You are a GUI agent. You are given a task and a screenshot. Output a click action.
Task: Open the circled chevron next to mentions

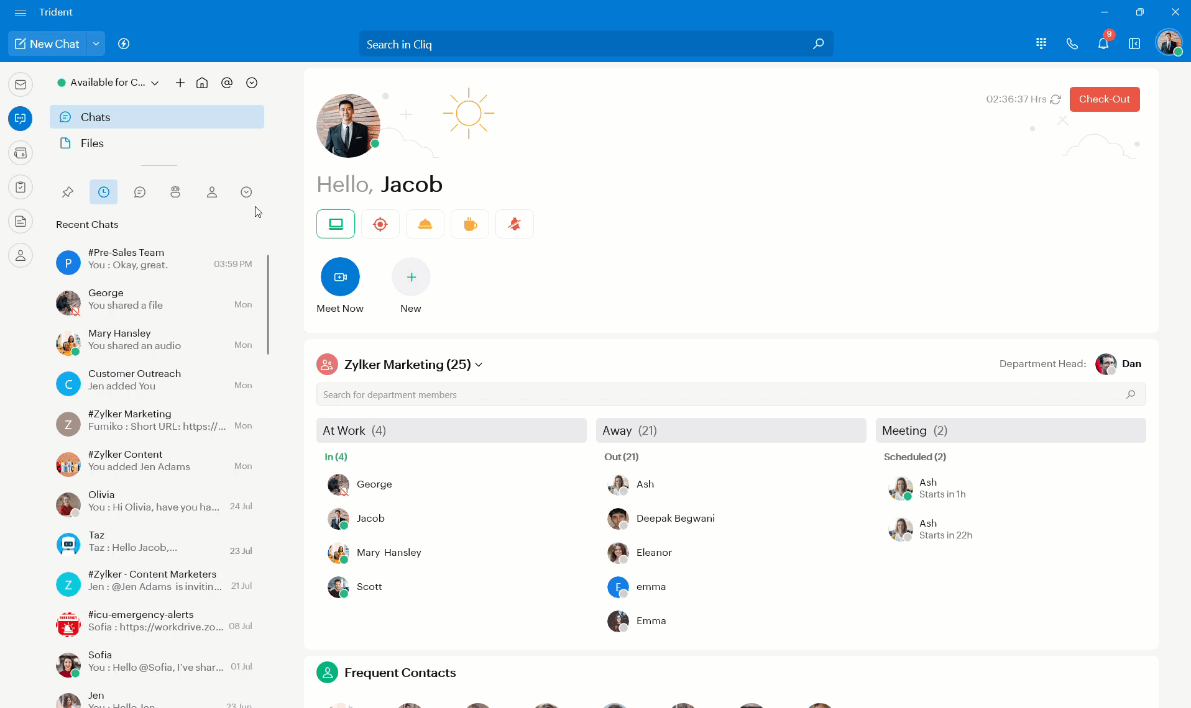pyautogui.click(x=252, y=83)
